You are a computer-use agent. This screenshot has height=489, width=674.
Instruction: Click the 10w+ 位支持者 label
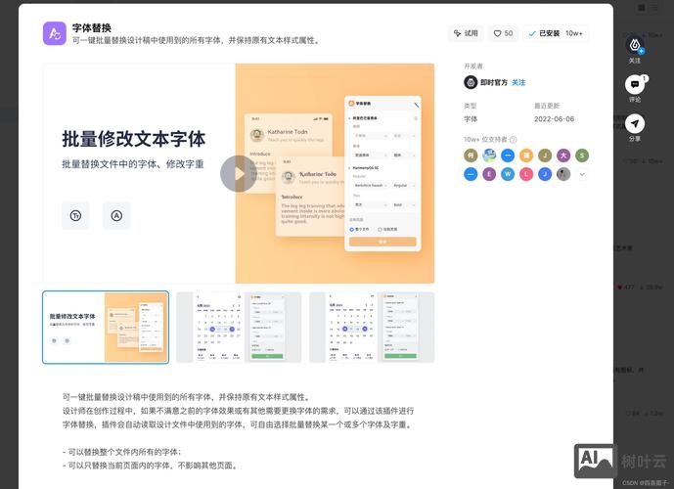pyautogui.click(x=485, y=139)
